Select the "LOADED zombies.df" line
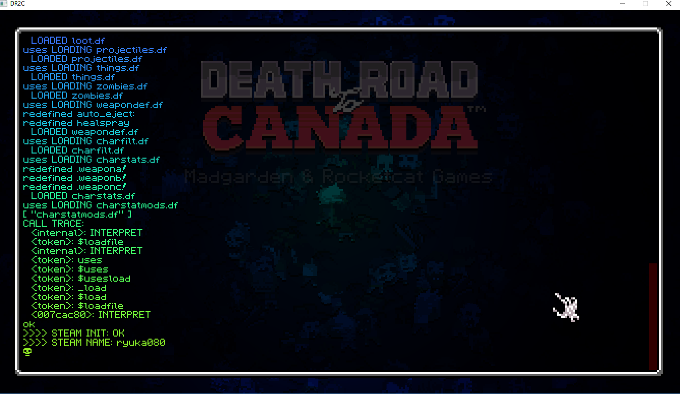Screen dimensions: 680x394 pos(77,96)
